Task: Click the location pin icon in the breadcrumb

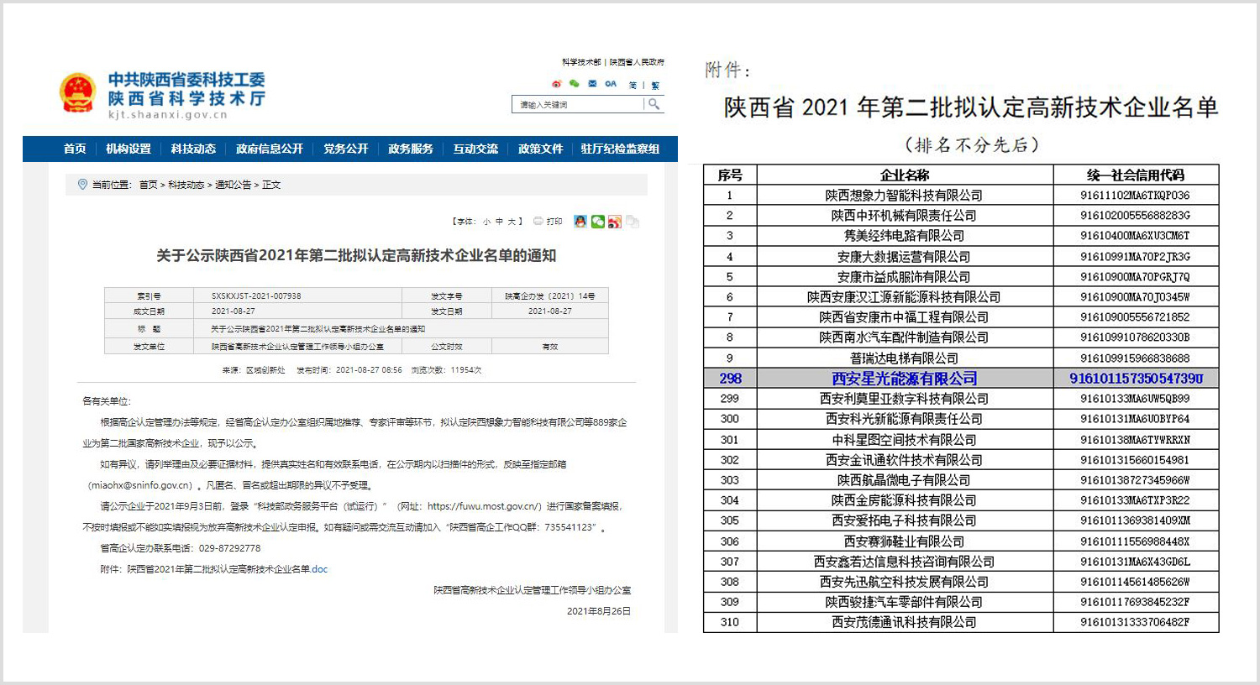Action: 82,185
